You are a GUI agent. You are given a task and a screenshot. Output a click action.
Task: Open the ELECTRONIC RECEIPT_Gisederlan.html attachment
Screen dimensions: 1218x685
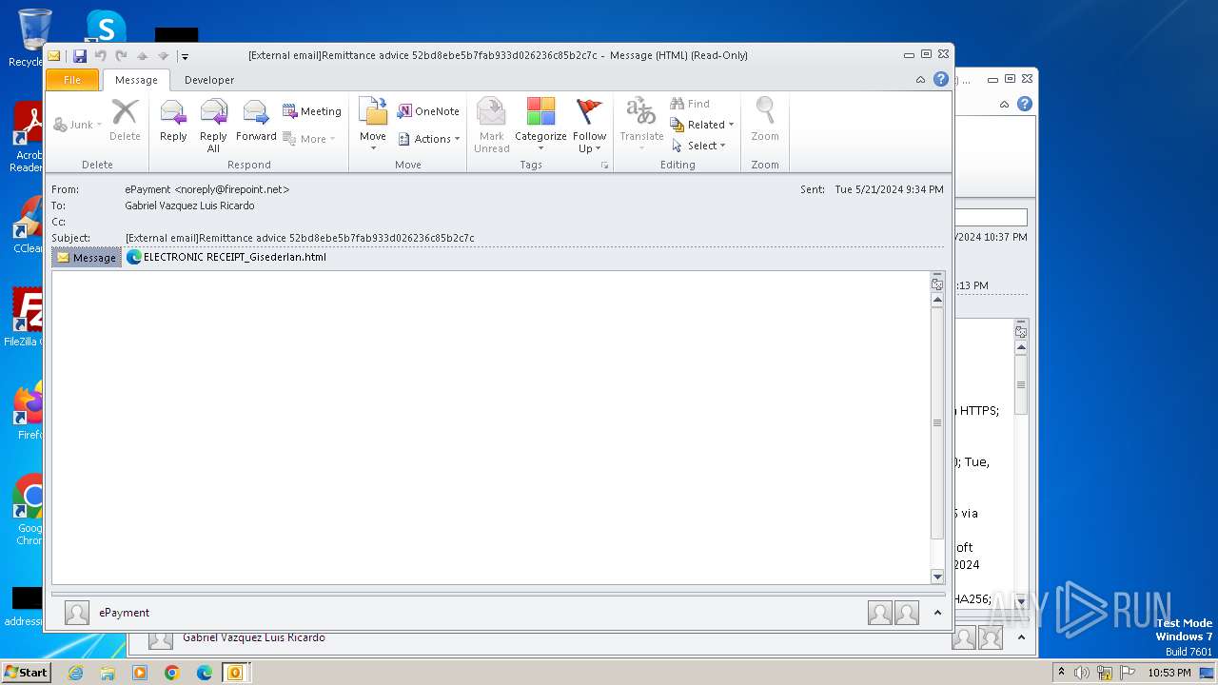[226, 257]
